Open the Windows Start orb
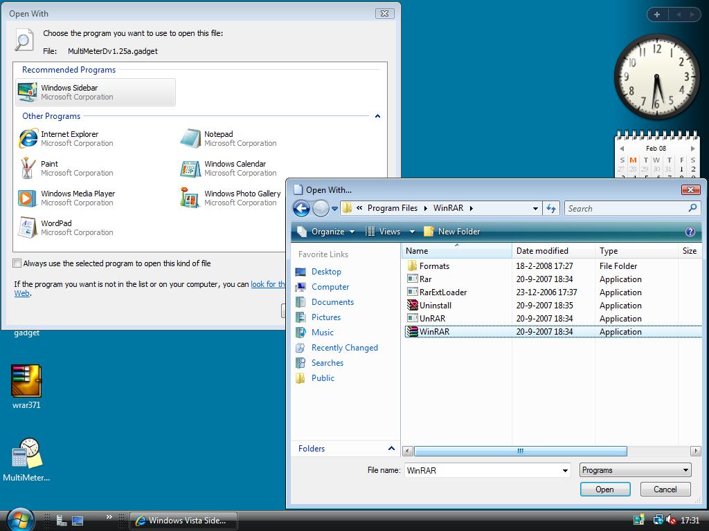 (20, 520)
